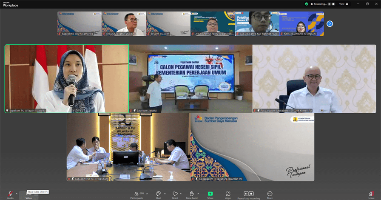Select the Bapekom PU Wil IV Bandung tile
This screenshot has width=381, height=200.
(x=128, y=147)
